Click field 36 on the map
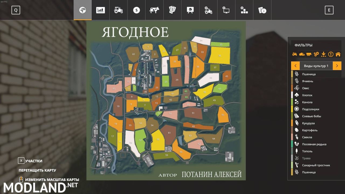This screenshot has width=345, height=194. click(220, 56)
